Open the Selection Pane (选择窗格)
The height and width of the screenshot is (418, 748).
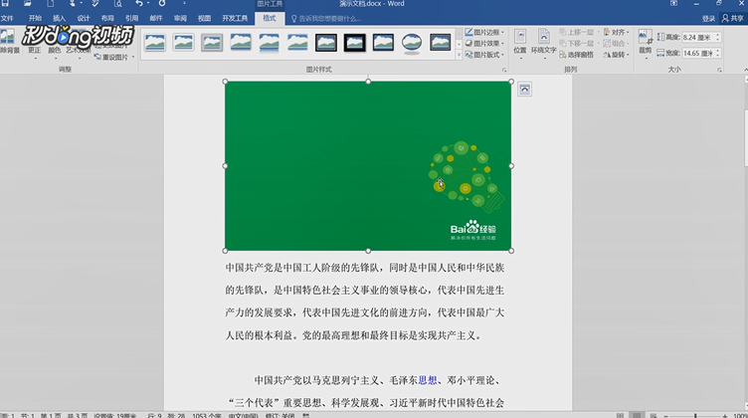(x=577, y=55)
